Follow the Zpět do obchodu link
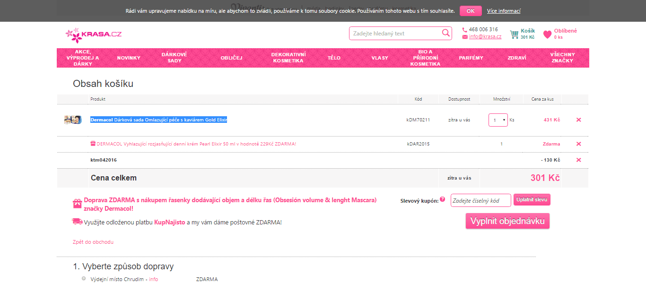 (93, 242)
